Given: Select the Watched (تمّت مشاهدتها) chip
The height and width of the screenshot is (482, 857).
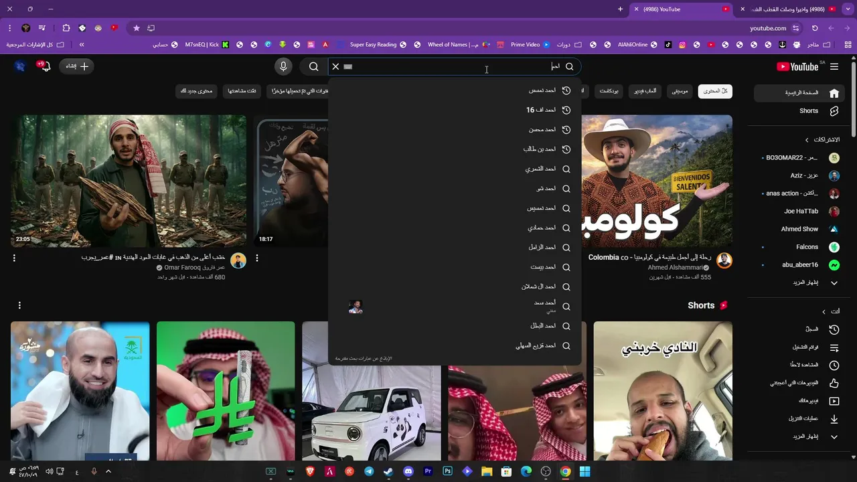Looking at the screenshot, I should point(242,91).
